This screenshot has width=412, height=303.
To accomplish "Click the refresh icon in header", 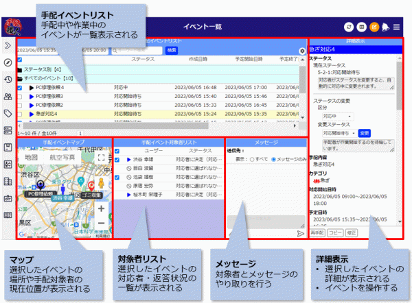I will coord(350,27).
